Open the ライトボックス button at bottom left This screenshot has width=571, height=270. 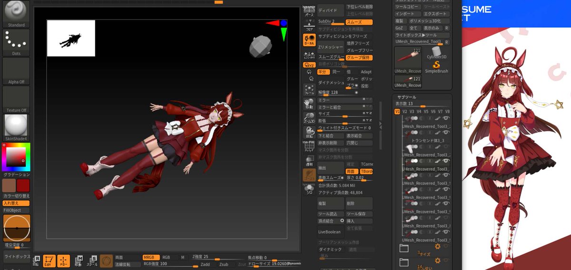[x=16, y=256]
